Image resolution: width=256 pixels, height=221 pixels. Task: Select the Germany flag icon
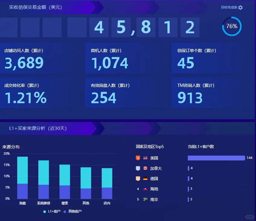(x=145, y=178)
